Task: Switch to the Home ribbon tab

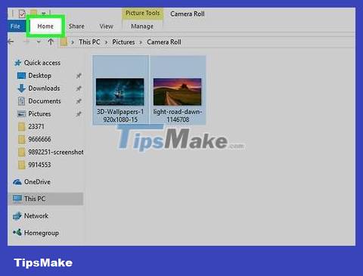Action: (45, 26)
